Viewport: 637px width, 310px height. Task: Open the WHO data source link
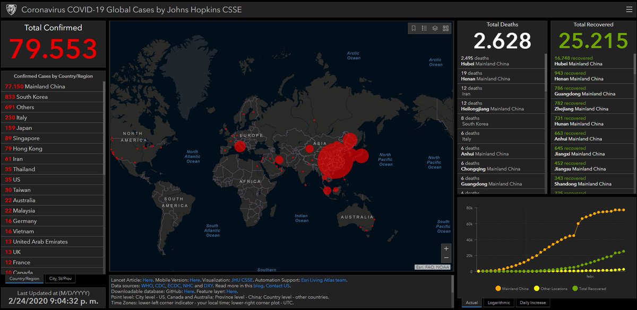(x=147, y=286)
